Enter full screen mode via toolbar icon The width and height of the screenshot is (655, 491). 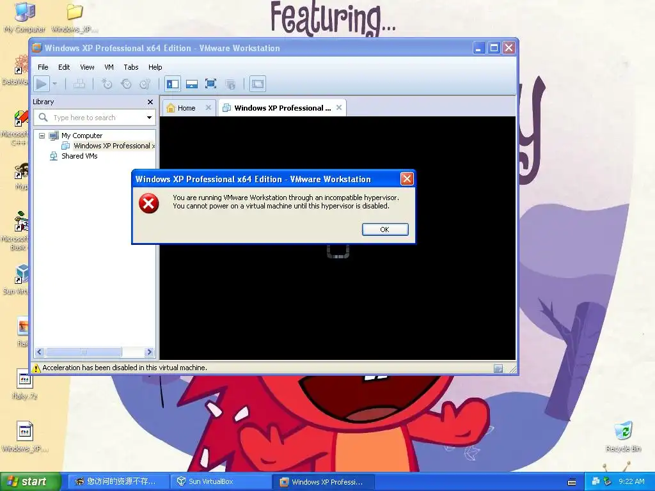click(210, 84)
